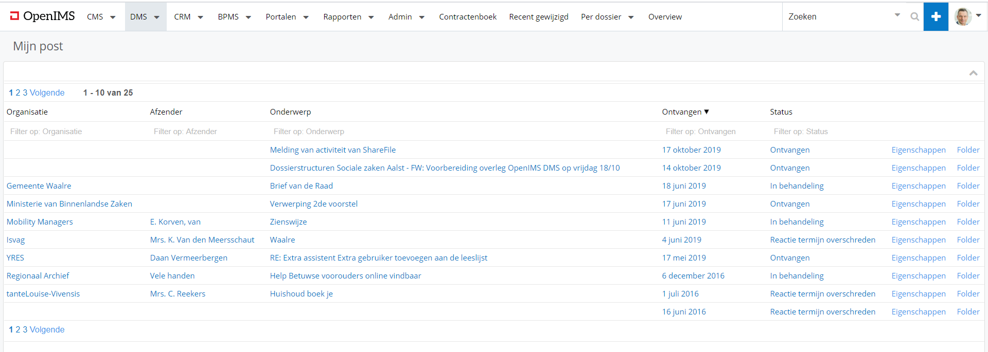Open the Rapporten menu
988x352 pixels.
[x=348, y=17]
